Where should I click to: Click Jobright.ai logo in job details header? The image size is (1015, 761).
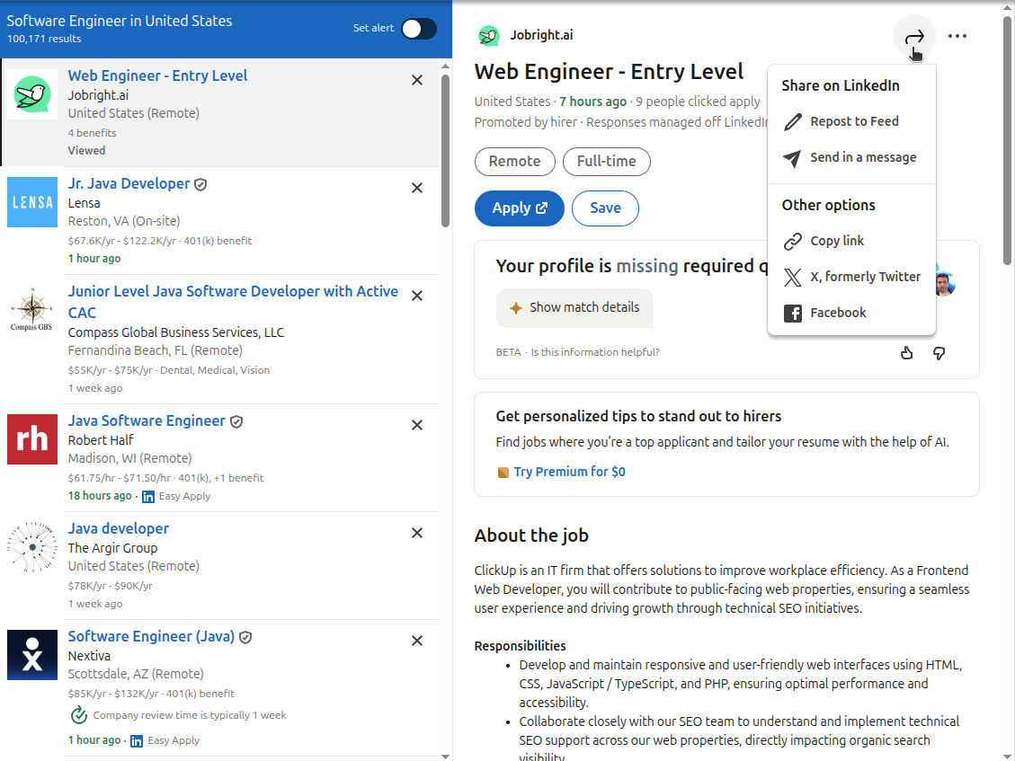click(x=489, y=36)
